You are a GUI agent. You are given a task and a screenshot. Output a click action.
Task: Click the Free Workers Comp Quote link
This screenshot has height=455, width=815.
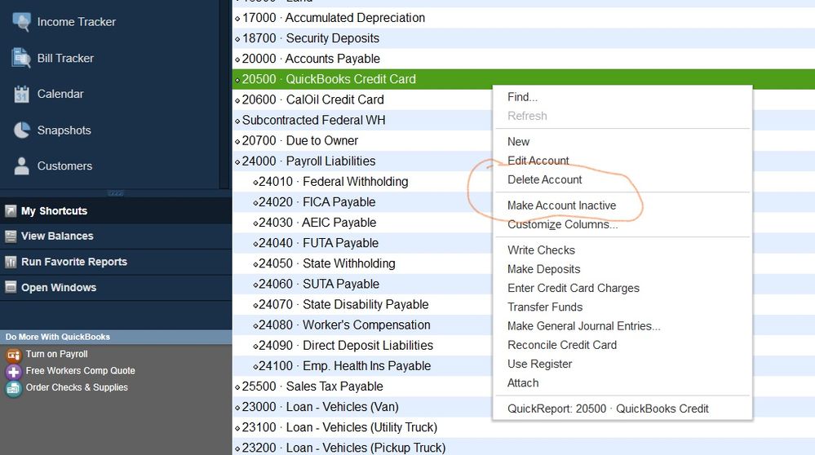81,371
